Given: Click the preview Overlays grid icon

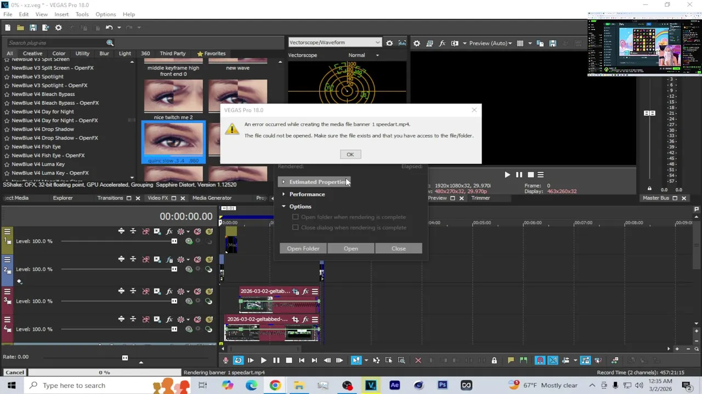Looking at the screenshot, I should [520, 43].
